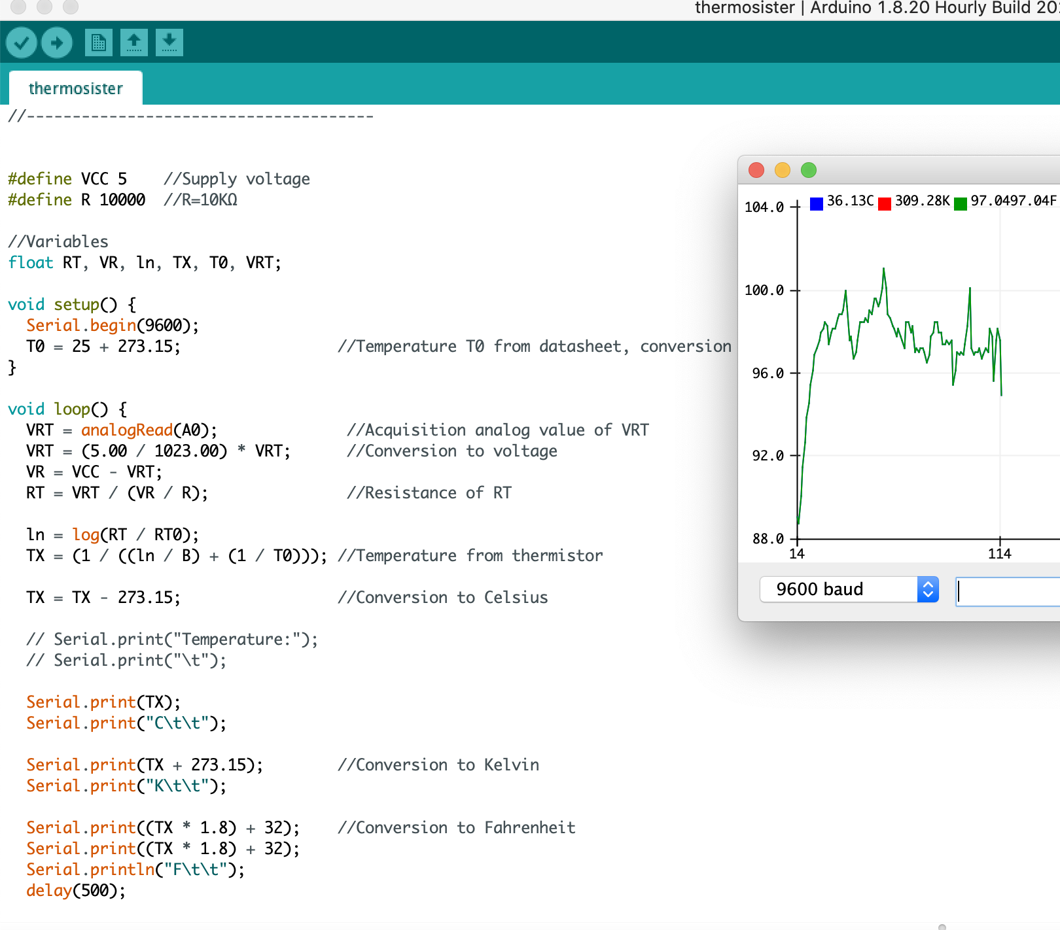Screen dimensions: 1060x930
Task: Click the 36.13C legend label
Action: 851,201
